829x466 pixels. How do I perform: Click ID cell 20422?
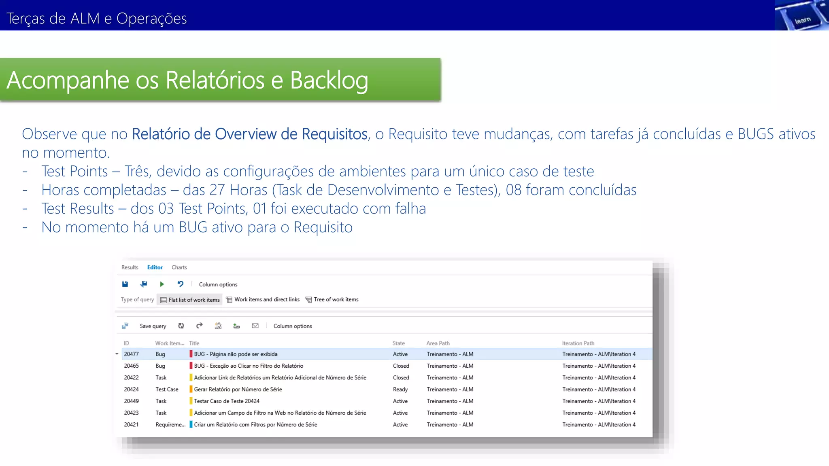(x=131, y=377)
